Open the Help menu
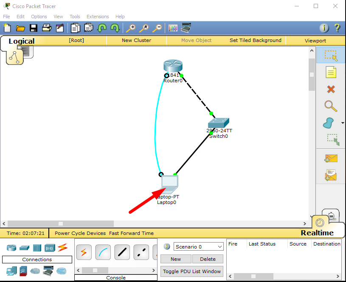The image size is (346, 282). tap(120, 17)
